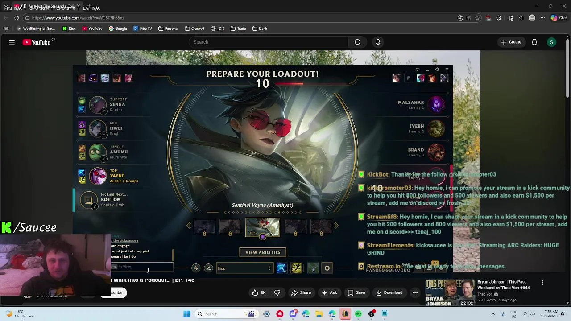This screenshot has width=571, height=321.
Task: Expand the Dank bookmarks folder
Action: [260, 29]
